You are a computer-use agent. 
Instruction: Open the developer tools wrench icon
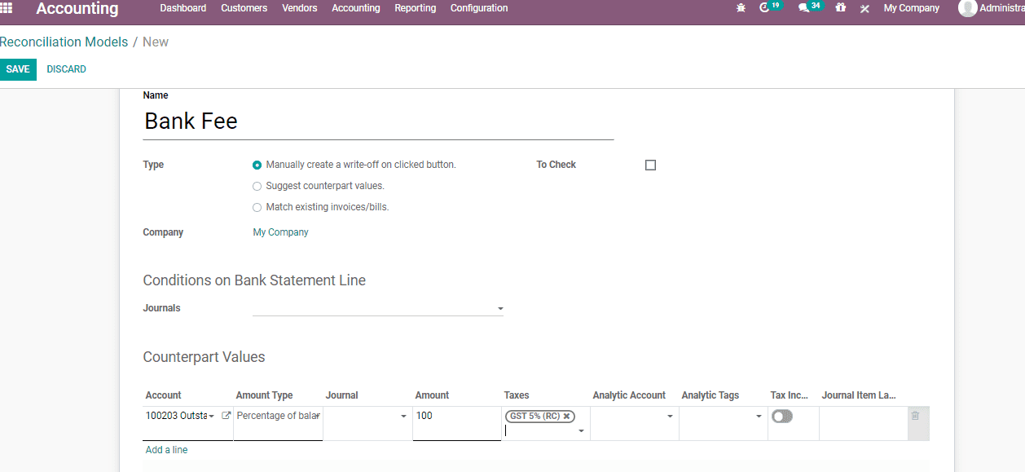point(864,7)
